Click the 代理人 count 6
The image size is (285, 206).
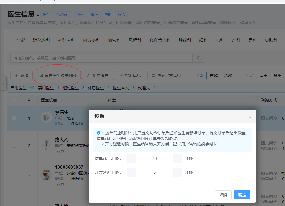click(155, 88)
